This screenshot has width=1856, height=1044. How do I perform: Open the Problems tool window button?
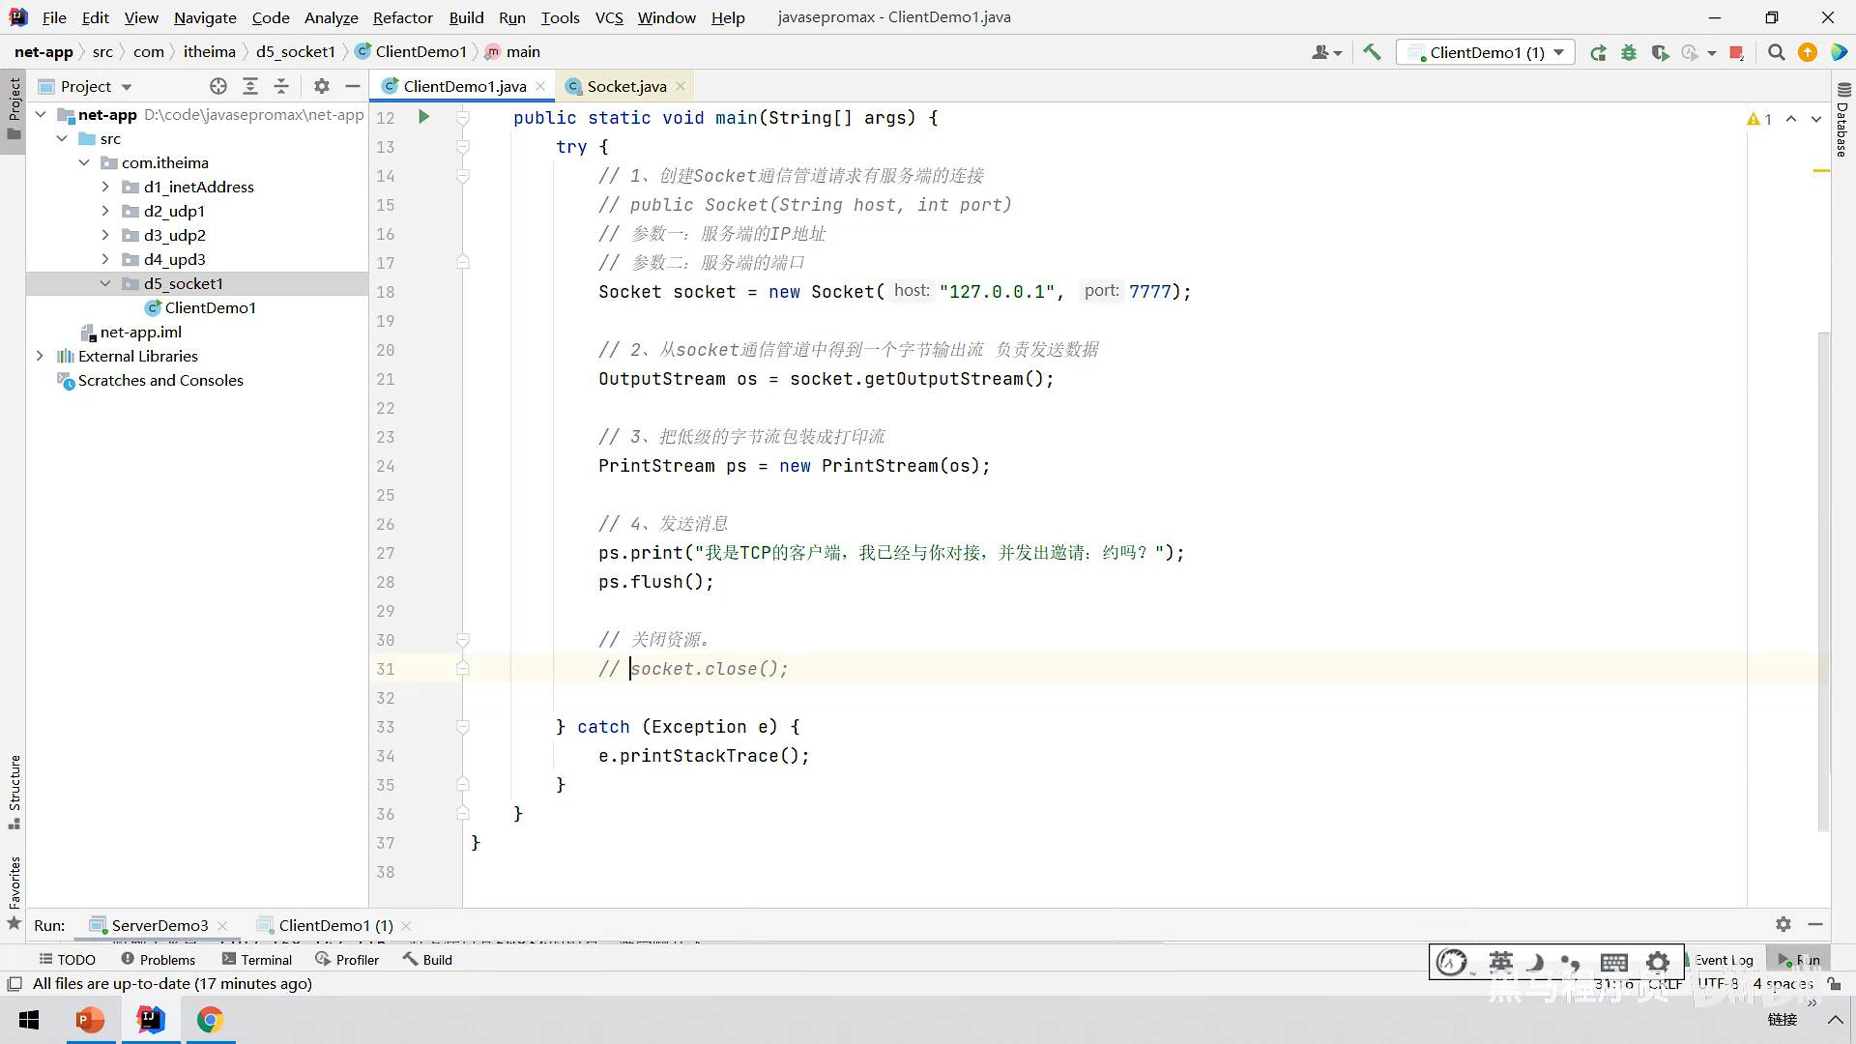pyautogui.click(x=158, y=959)
